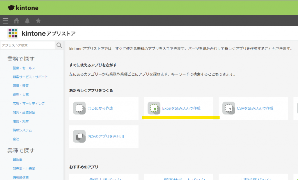Focus the アプリストア検索 search field
The image size is (298, 180).
[x=28, y=45]
